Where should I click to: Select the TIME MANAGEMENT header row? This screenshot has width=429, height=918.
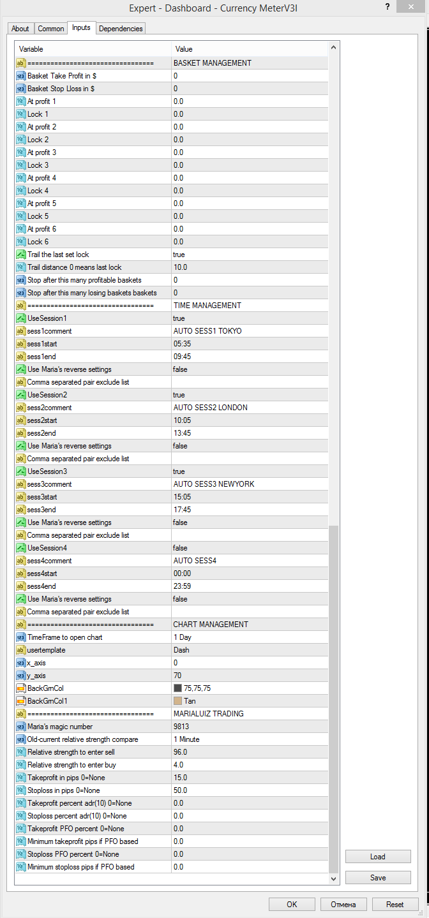pos(172,306)
